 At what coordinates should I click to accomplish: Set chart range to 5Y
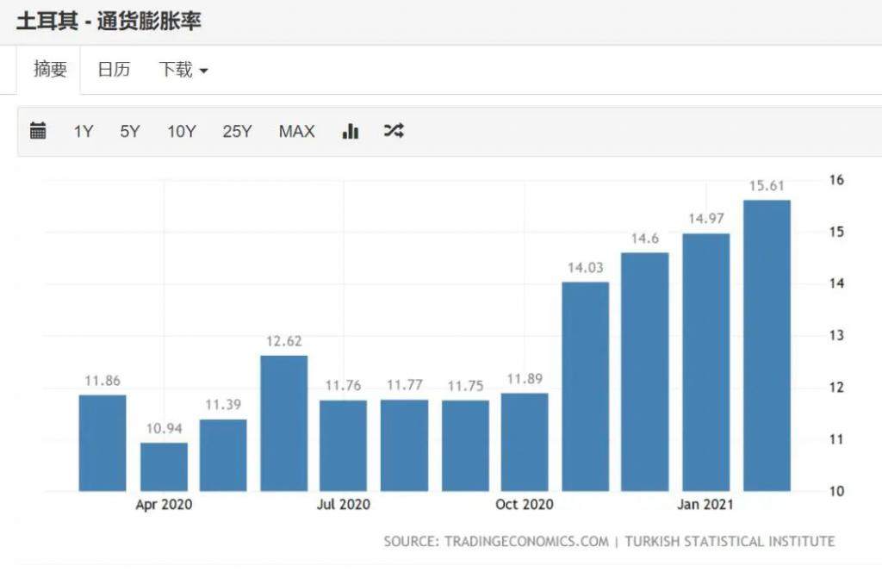coord(130,131)
